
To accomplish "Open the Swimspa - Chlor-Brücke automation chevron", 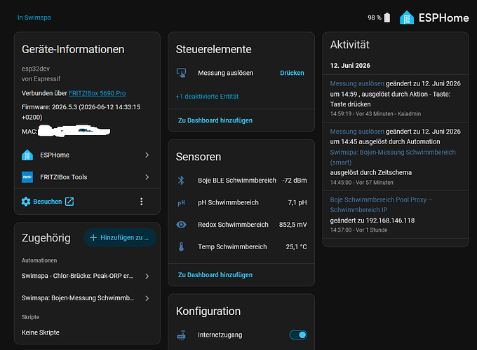I will coord(147,276).
